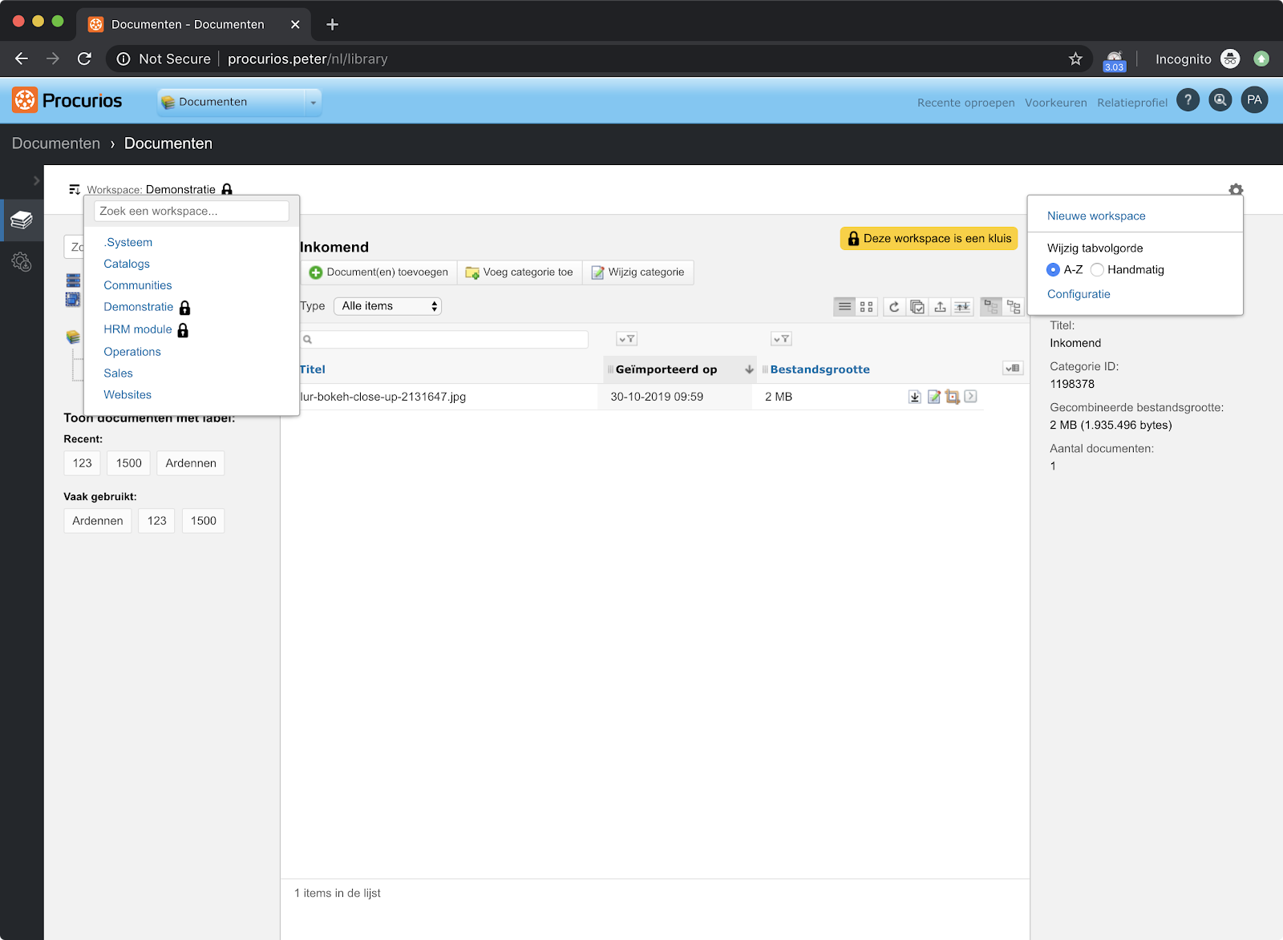Choose the Communities workspace

click(138, 285)
